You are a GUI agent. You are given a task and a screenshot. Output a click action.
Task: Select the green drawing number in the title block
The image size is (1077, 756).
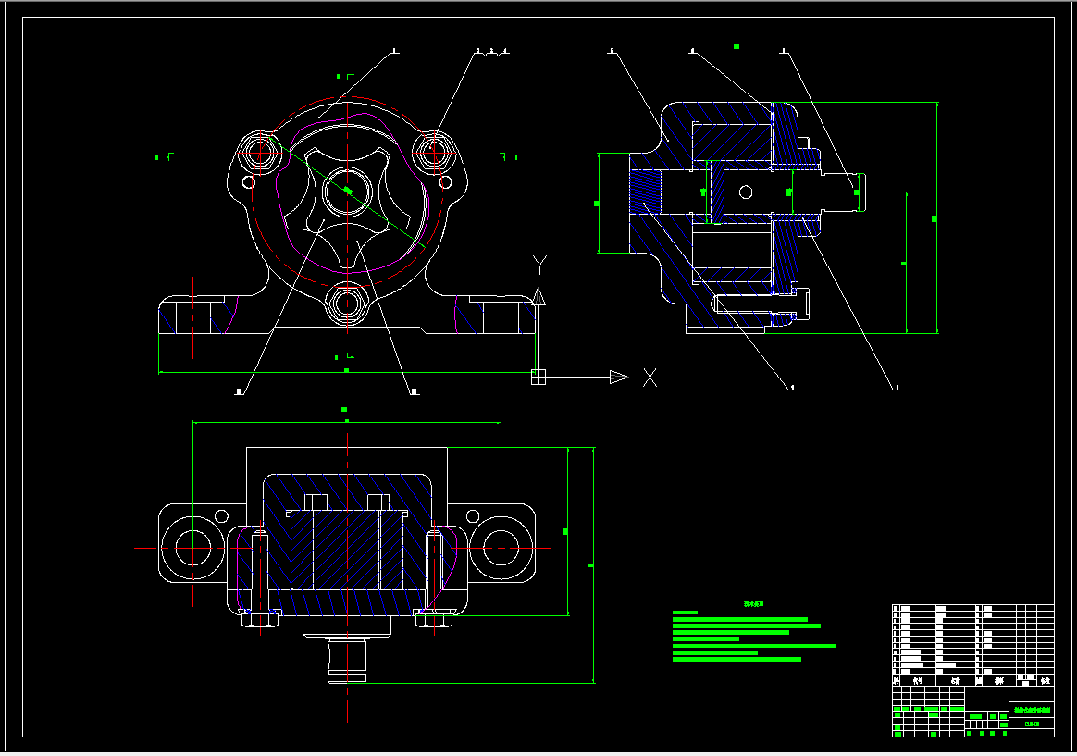coord(1032,725)
